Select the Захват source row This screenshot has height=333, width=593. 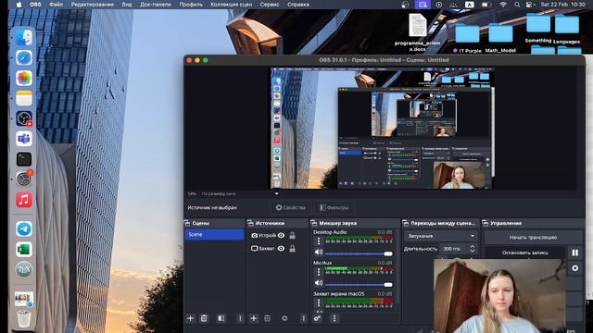[x=277, y=249]
